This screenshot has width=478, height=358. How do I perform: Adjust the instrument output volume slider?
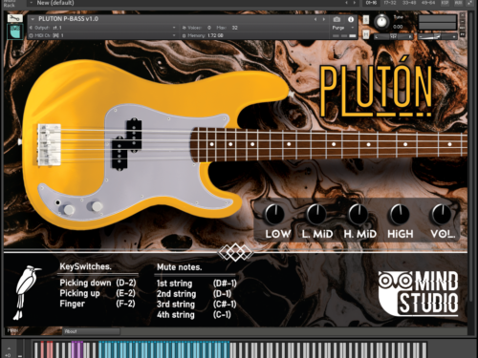437,36
